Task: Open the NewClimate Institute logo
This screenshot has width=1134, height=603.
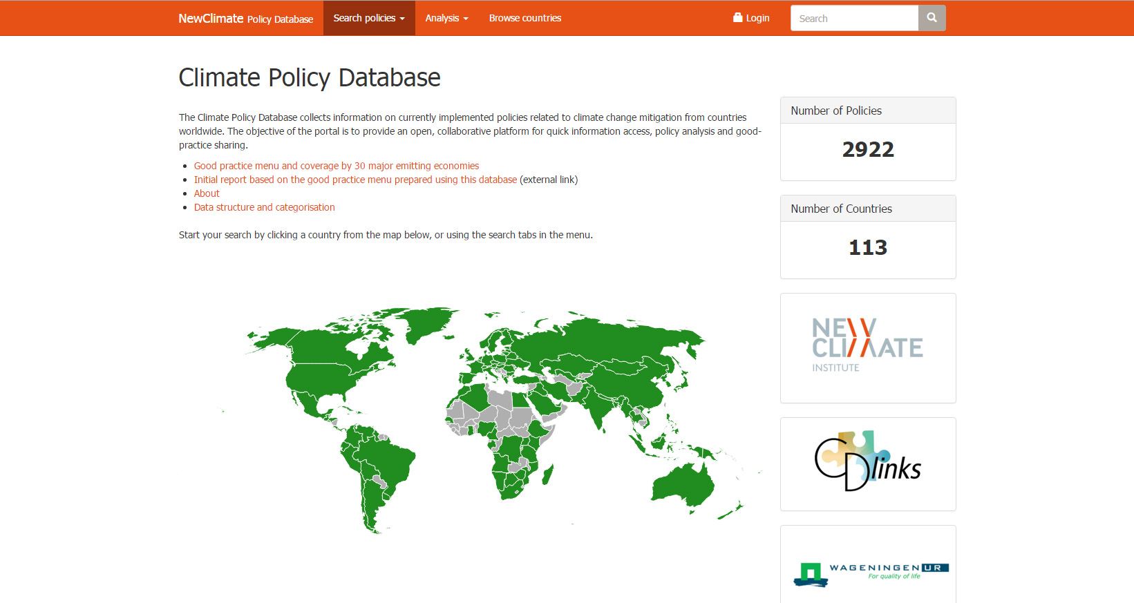Action: [x=867, y=347]
